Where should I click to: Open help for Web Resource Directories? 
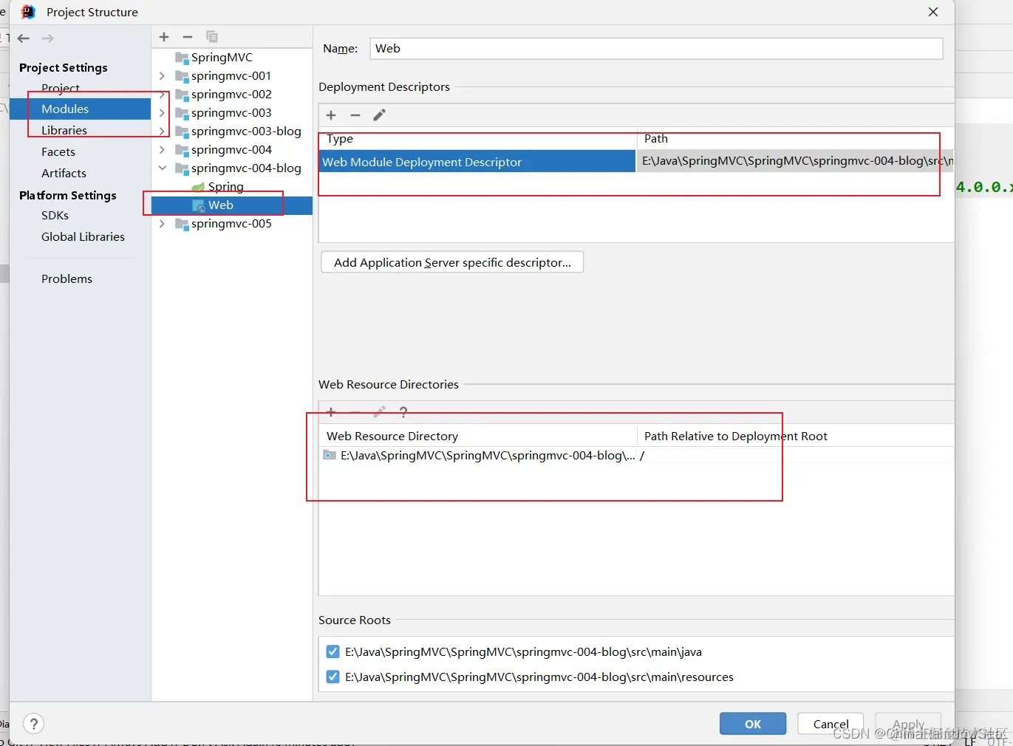(x=403, y=412)
